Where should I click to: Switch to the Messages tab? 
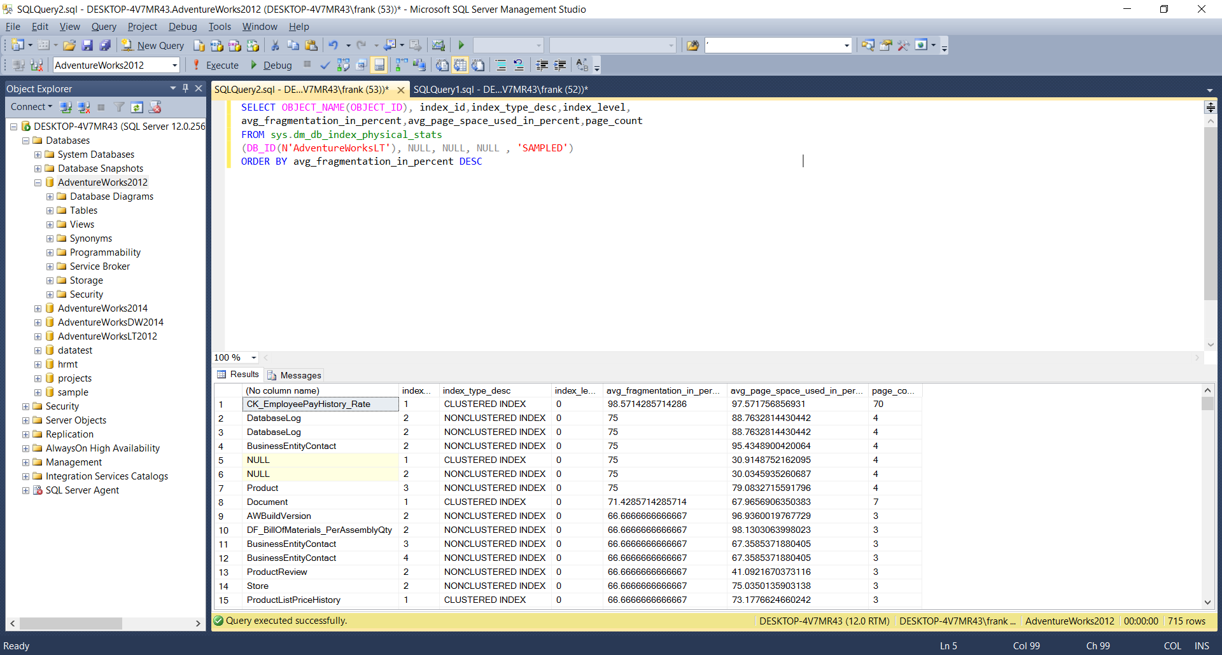[x=295, y=375]
